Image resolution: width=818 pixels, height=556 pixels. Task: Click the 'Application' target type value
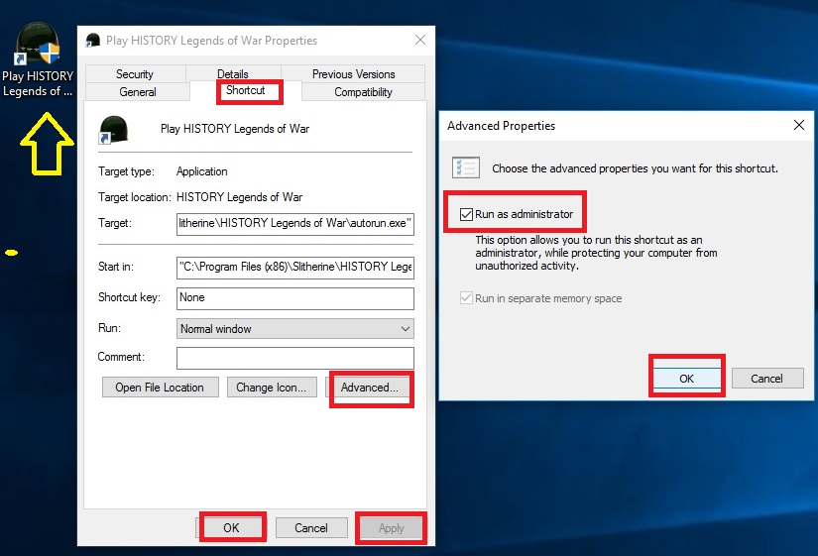pos(202,171)
